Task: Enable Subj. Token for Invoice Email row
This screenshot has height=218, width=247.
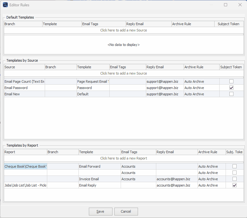Action: 234,179
